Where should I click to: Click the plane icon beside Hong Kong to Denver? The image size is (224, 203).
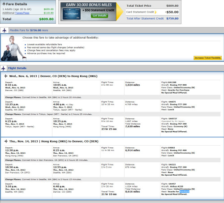[6, 141]
